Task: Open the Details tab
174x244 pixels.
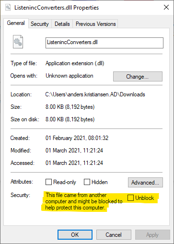Action: click(62, 24)
